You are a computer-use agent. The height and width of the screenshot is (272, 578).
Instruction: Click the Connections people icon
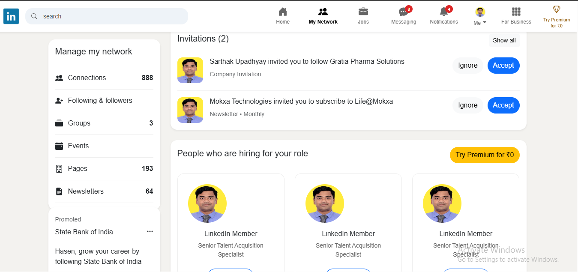[59, 78]
